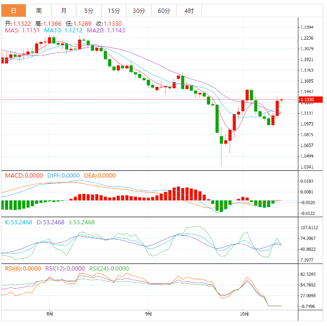Image resolution: width=327 pixels, height=326 pixels.
Task: Select the 60分 timeframe tab
Action: point(164,11)
